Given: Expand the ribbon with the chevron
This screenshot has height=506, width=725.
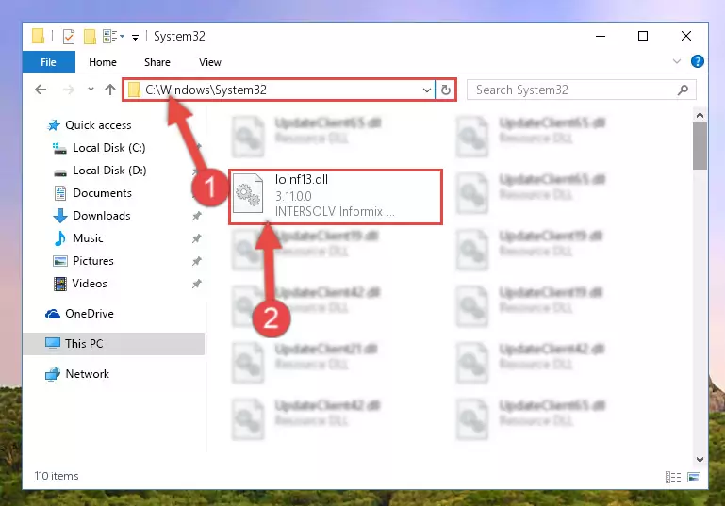Looking at the screenshot, I should [677, 61].
